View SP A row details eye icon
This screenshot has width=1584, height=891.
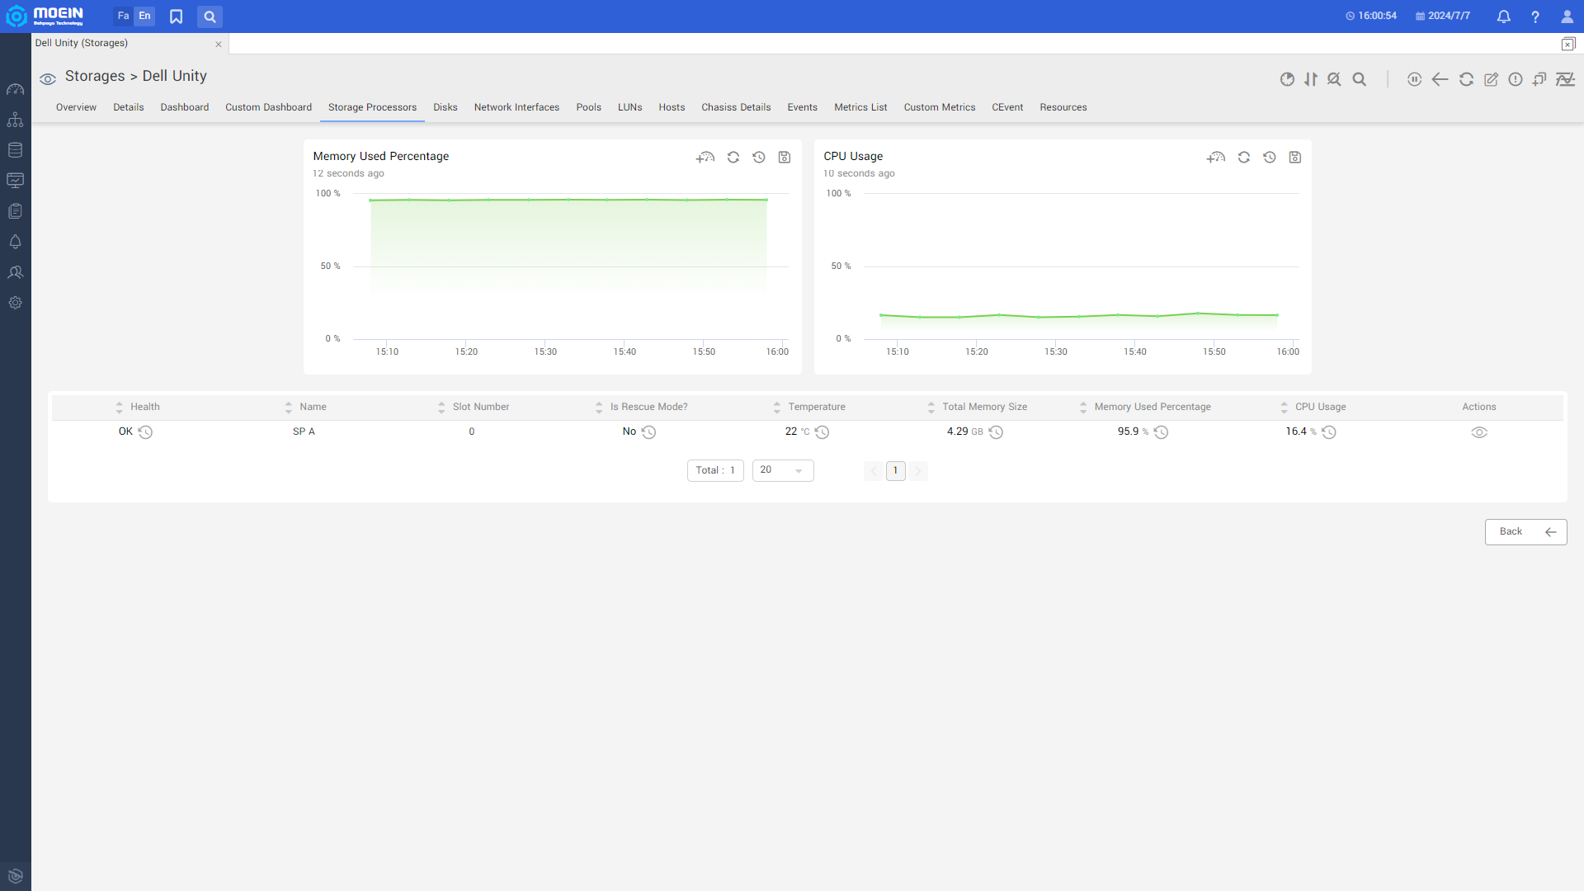pyautogui.click(x=1479, y=432)
